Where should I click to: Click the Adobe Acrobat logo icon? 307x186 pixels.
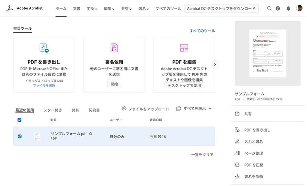pos(9,8)
